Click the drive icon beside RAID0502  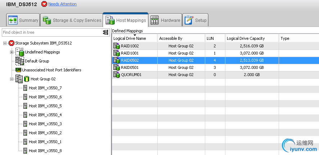tap(117, 60)
